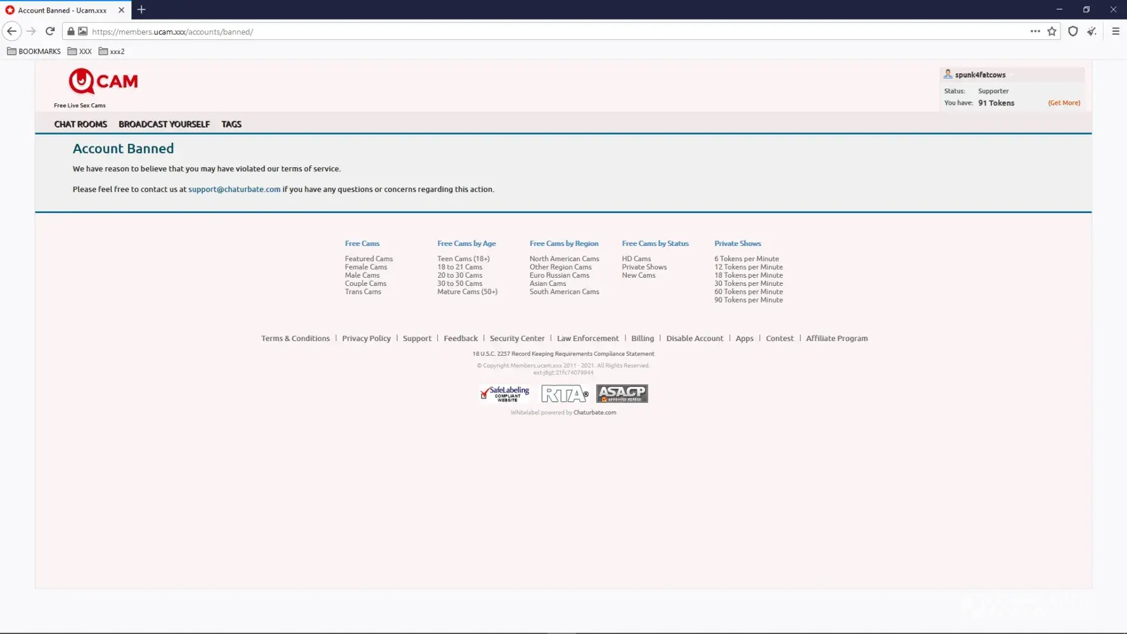Open a new tab with plus button
Screen dimensions: 1127x634
141,10
